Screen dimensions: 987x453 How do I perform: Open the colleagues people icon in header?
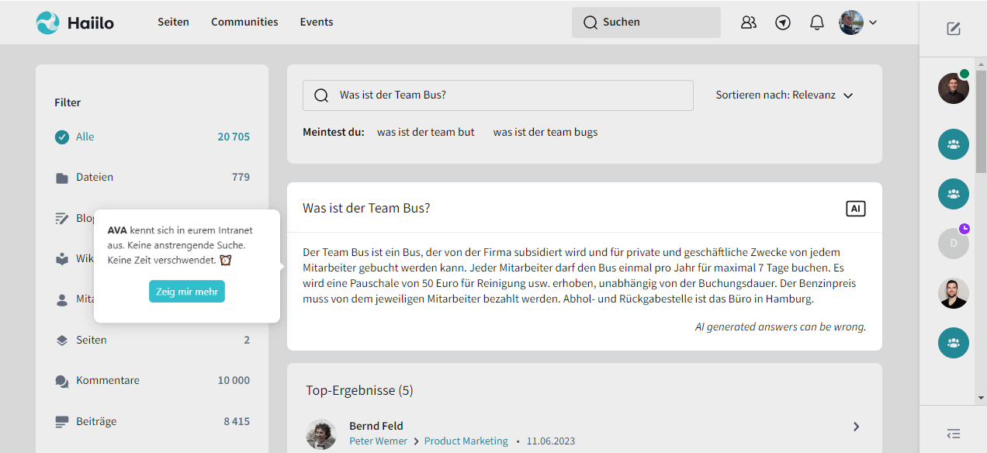pos(749,22)
